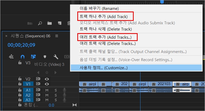Solo track A3
Screen dimensions: 205x111
(x=56, y=100)
